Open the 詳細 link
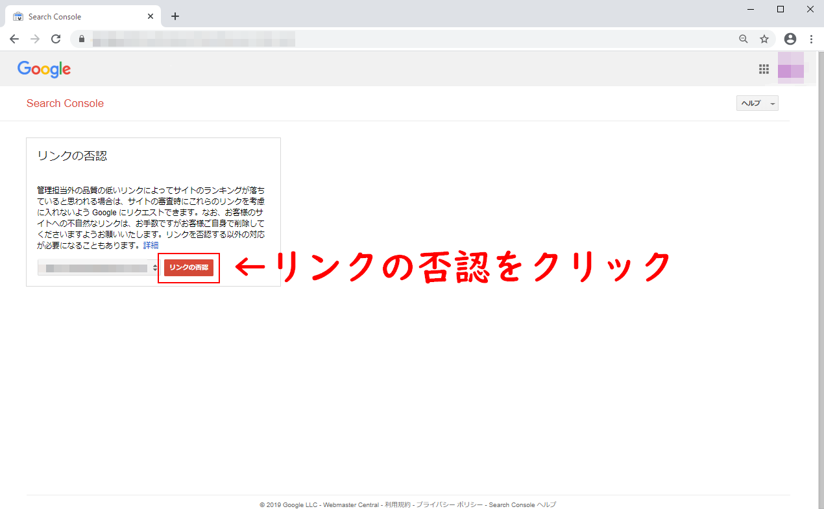Image resolution: width=824 pixels, height=509 pixels. (151, 246)
